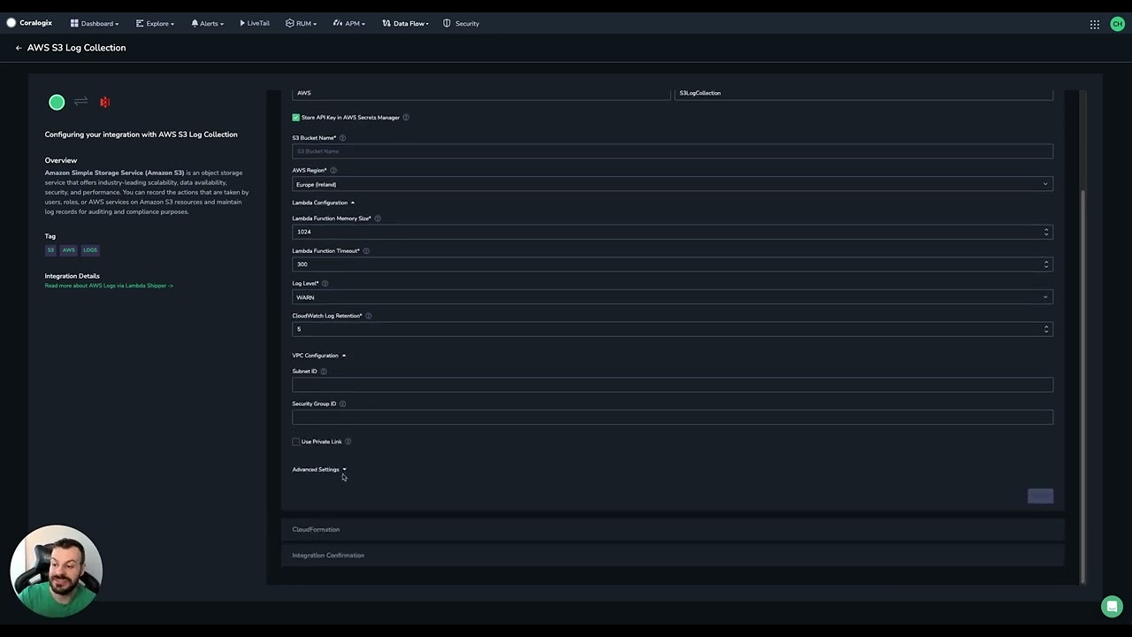The image size is (1132, 637).
Task: Expand the Advanced Settings section
Action: tap(319, 470)
